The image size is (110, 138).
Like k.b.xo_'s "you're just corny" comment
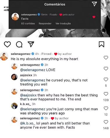point(106,108)
